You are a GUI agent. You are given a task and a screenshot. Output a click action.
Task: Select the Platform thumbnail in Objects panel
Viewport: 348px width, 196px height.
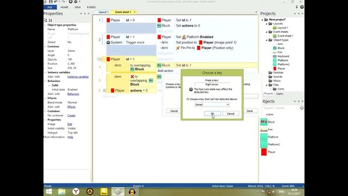point(264,137)
